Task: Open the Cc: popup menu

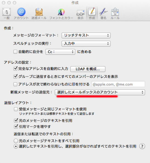Action: click(x=60, y=52)
